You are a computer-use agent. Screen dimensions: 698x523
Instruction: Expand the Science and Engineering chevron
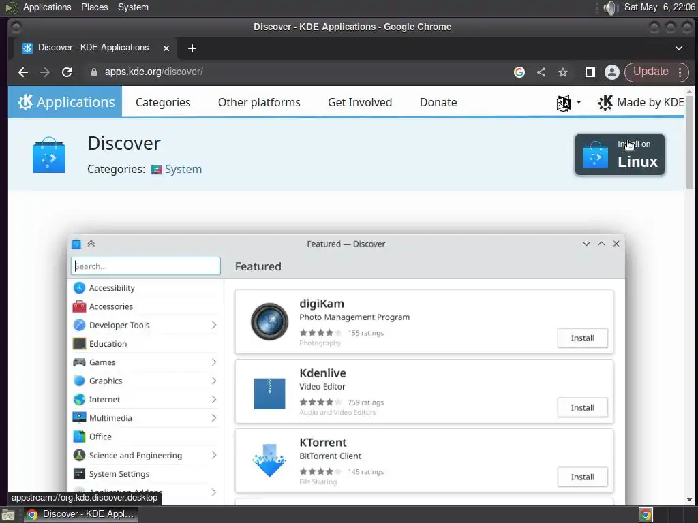(213, 455)
